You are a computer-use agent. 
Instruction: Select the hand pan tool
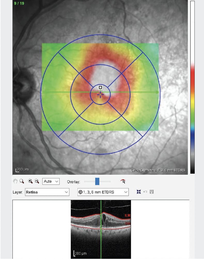[x=15, y=181]
